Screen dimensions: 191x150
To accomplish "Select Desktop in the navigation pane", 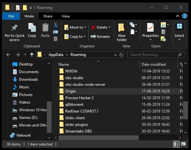I will pyautogui.click(x=23, y=64).
